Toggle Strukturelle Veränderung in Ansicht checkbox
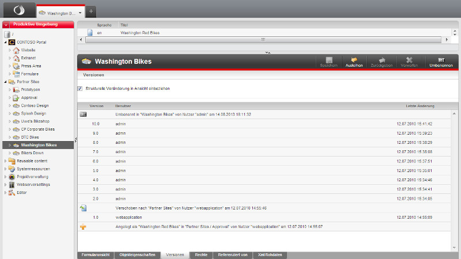 [x=80, y=89]
